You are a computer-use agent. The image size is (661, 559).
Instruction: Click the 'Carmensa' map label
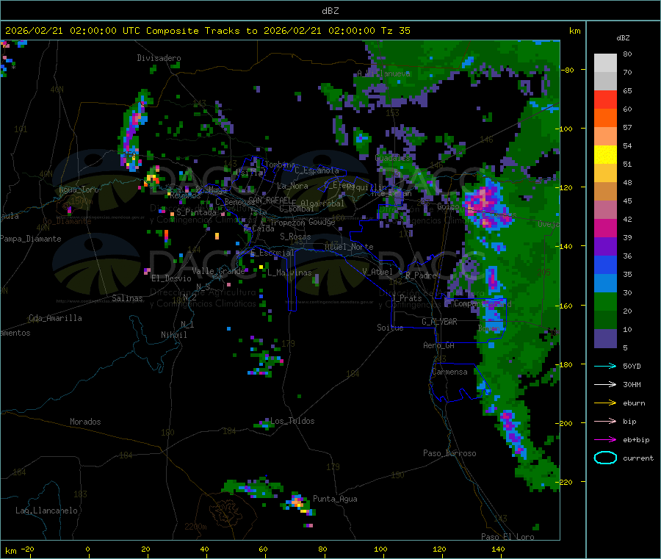(449, 372)
